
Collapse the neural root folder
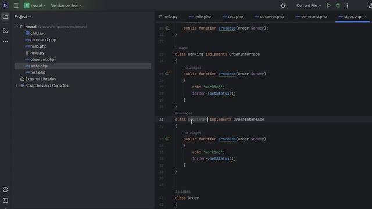(17, 27)
